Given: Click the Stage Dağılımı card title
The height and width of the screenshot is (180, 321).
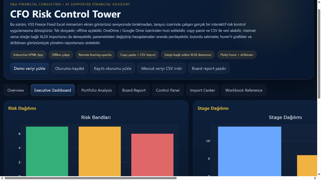Looking at the screenshot, I should [213, 108].
